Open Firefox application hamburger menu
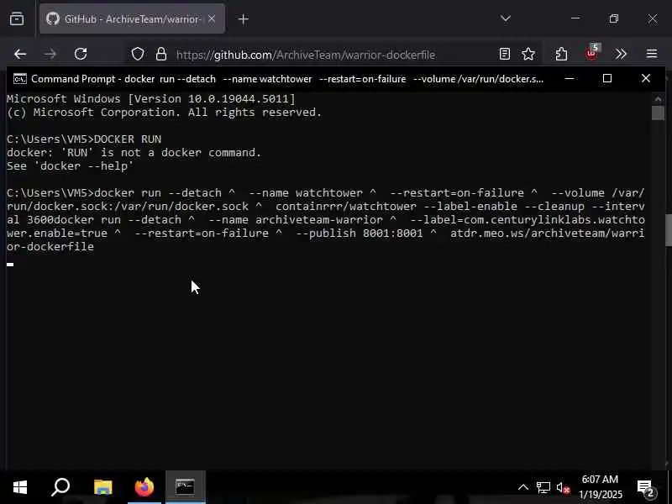672x504 pixels. tap(652, 54)
